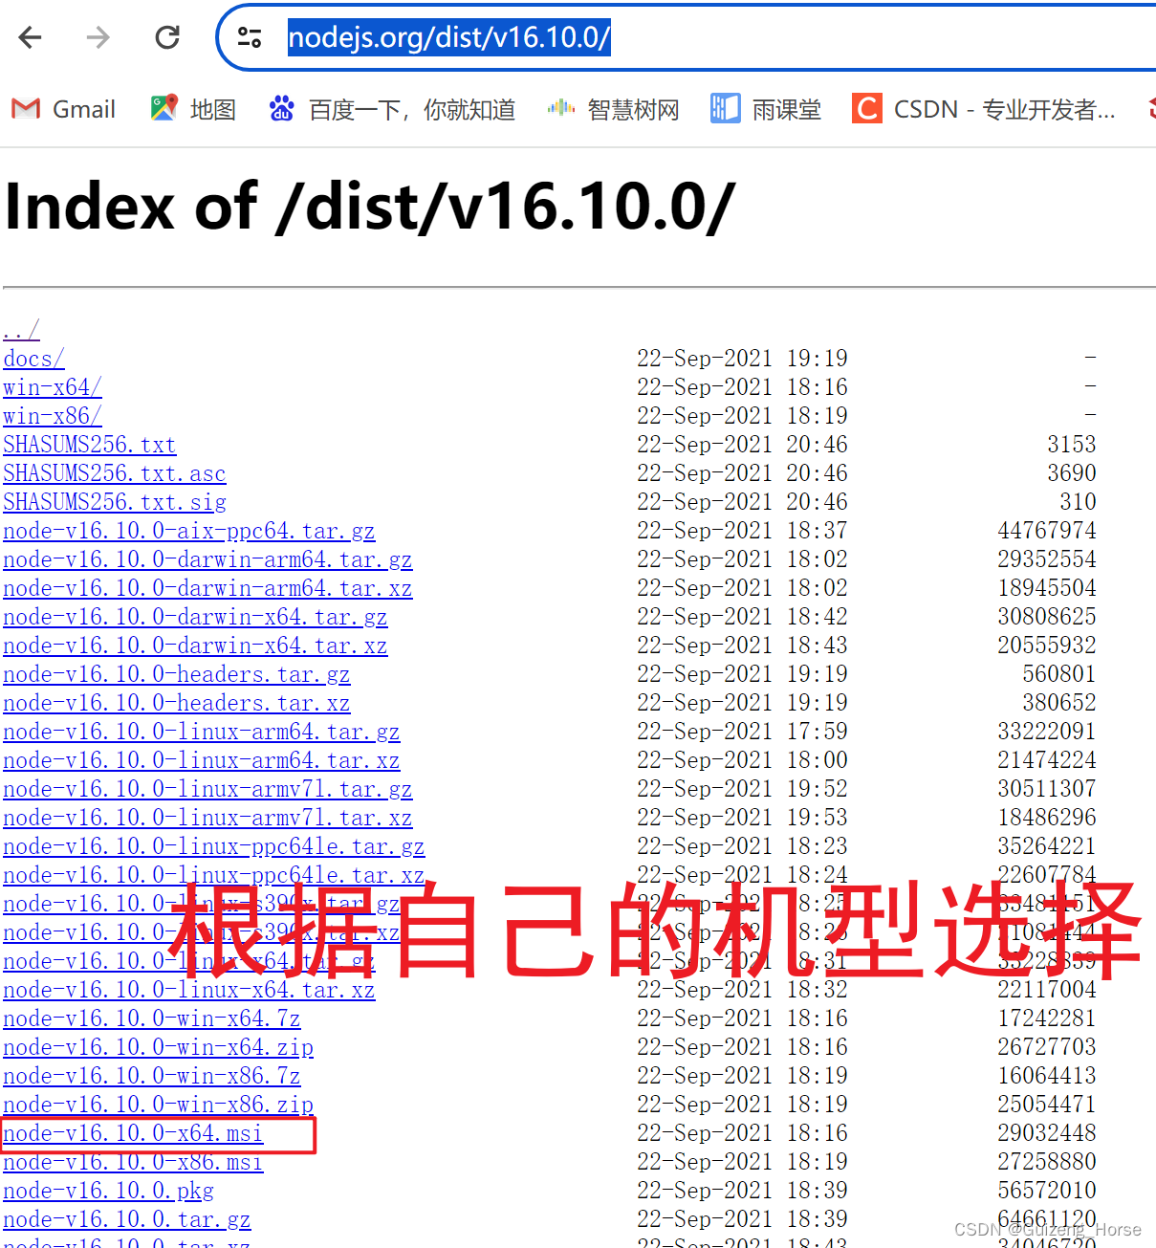Open the 雨课堂 bookmark
Viewport: 1156px width, 1248px height.
tap(766, 108)
